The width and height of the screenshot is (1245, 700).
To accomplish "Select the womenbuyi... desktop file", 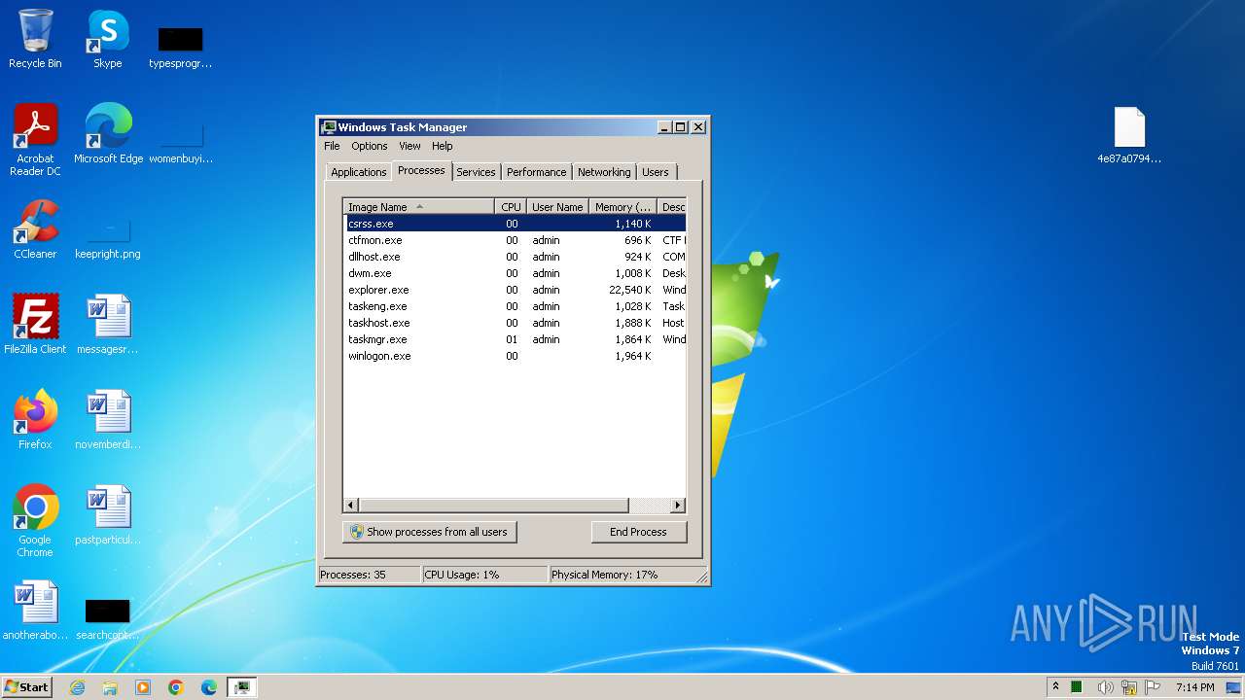I will pyautogui.click(x=180, y=143).
